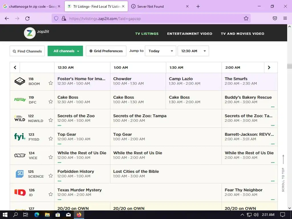Screen dimensions: 292x219
Task: Open Texas Murder Mystery listing
Action: pos(138,192)
